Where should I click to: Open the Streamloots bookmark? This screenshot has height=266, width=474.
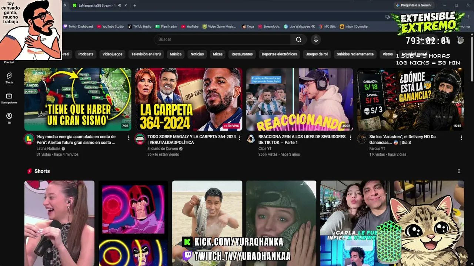(269, 27)
